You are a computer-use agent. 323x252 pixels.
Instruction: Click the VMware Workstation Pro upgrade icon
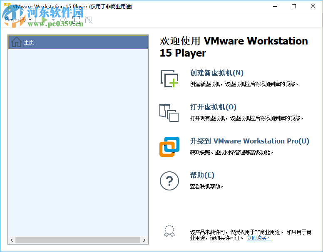click(169, 147)
